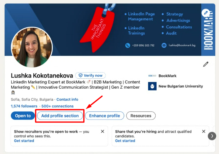Edit the banner with the pencil icon

tap(206, 13)
